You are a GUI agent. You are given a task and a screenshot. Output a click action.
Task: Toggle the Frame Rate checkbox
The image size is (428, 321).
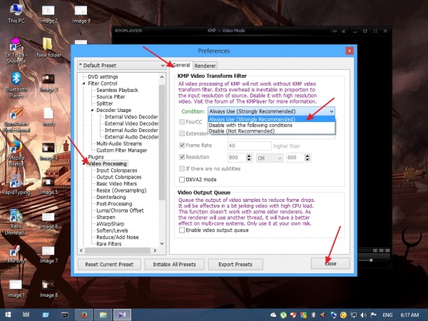[x=181, y=145]
